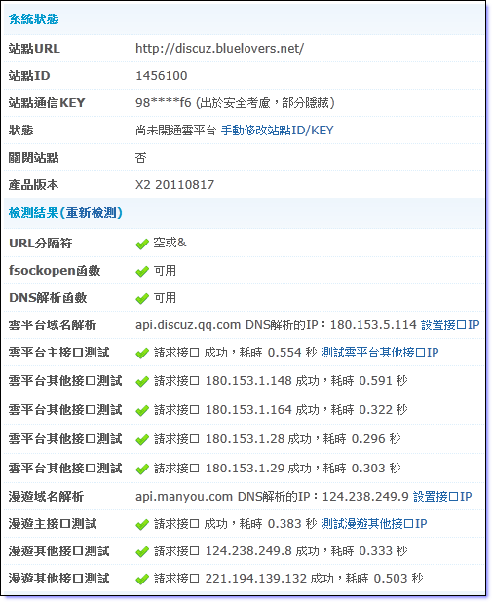Screen dimensions: 492x602
Task: Click the checkmark in the fsockopen函數 row
Action: click(142, 272)
